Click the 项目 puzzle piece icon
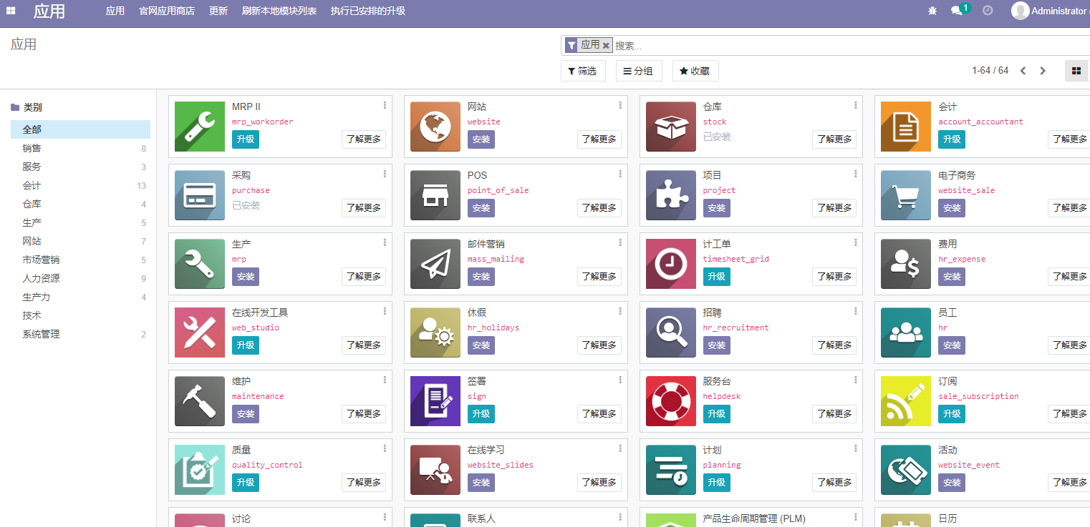Image resolution: width=1090 pixels, height=527 pixels. pyautogui.click(x=671, y=195)
